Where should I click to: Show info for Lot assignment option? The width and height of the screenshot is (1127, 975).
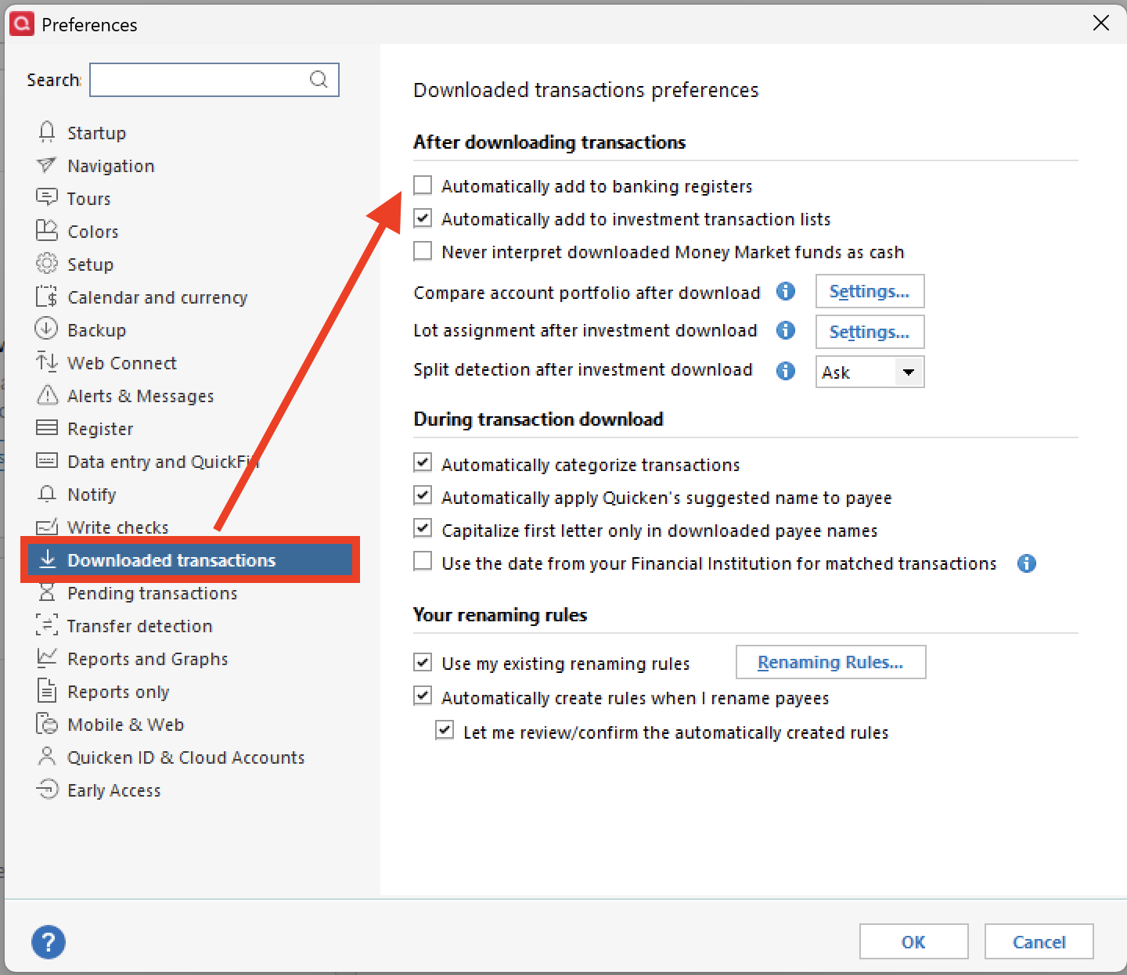[x=786, y=330]
